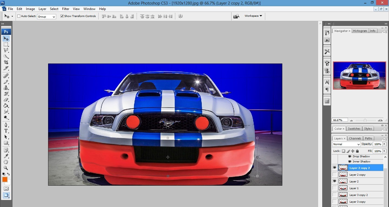
Task: Show Layer 2 copy visibility
Action: click(x=335, y=175)
